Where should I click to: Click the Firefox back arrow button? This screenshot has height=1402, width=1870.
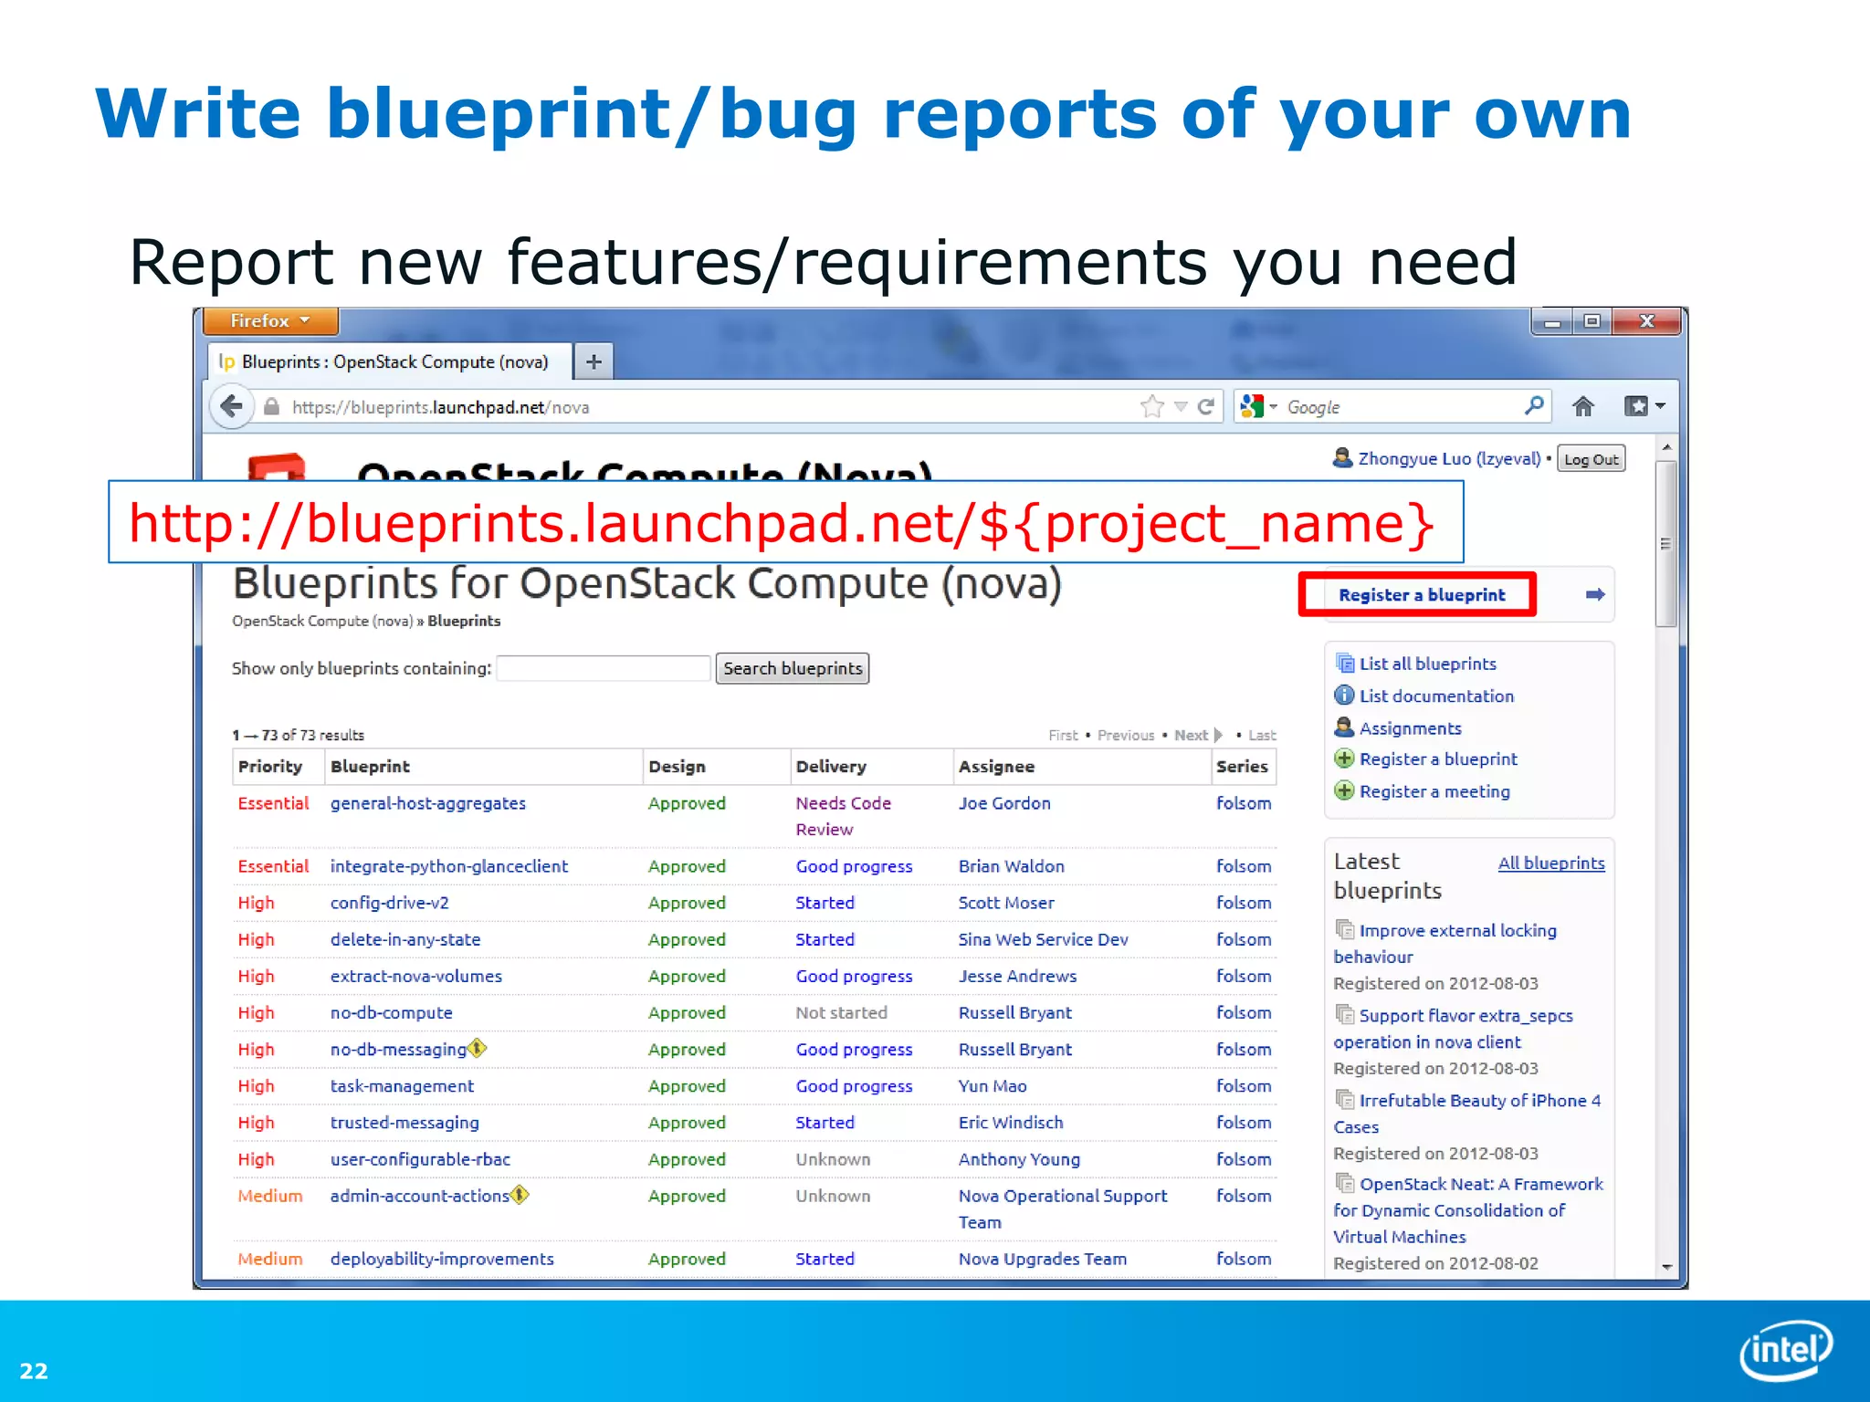click(232, 406)
